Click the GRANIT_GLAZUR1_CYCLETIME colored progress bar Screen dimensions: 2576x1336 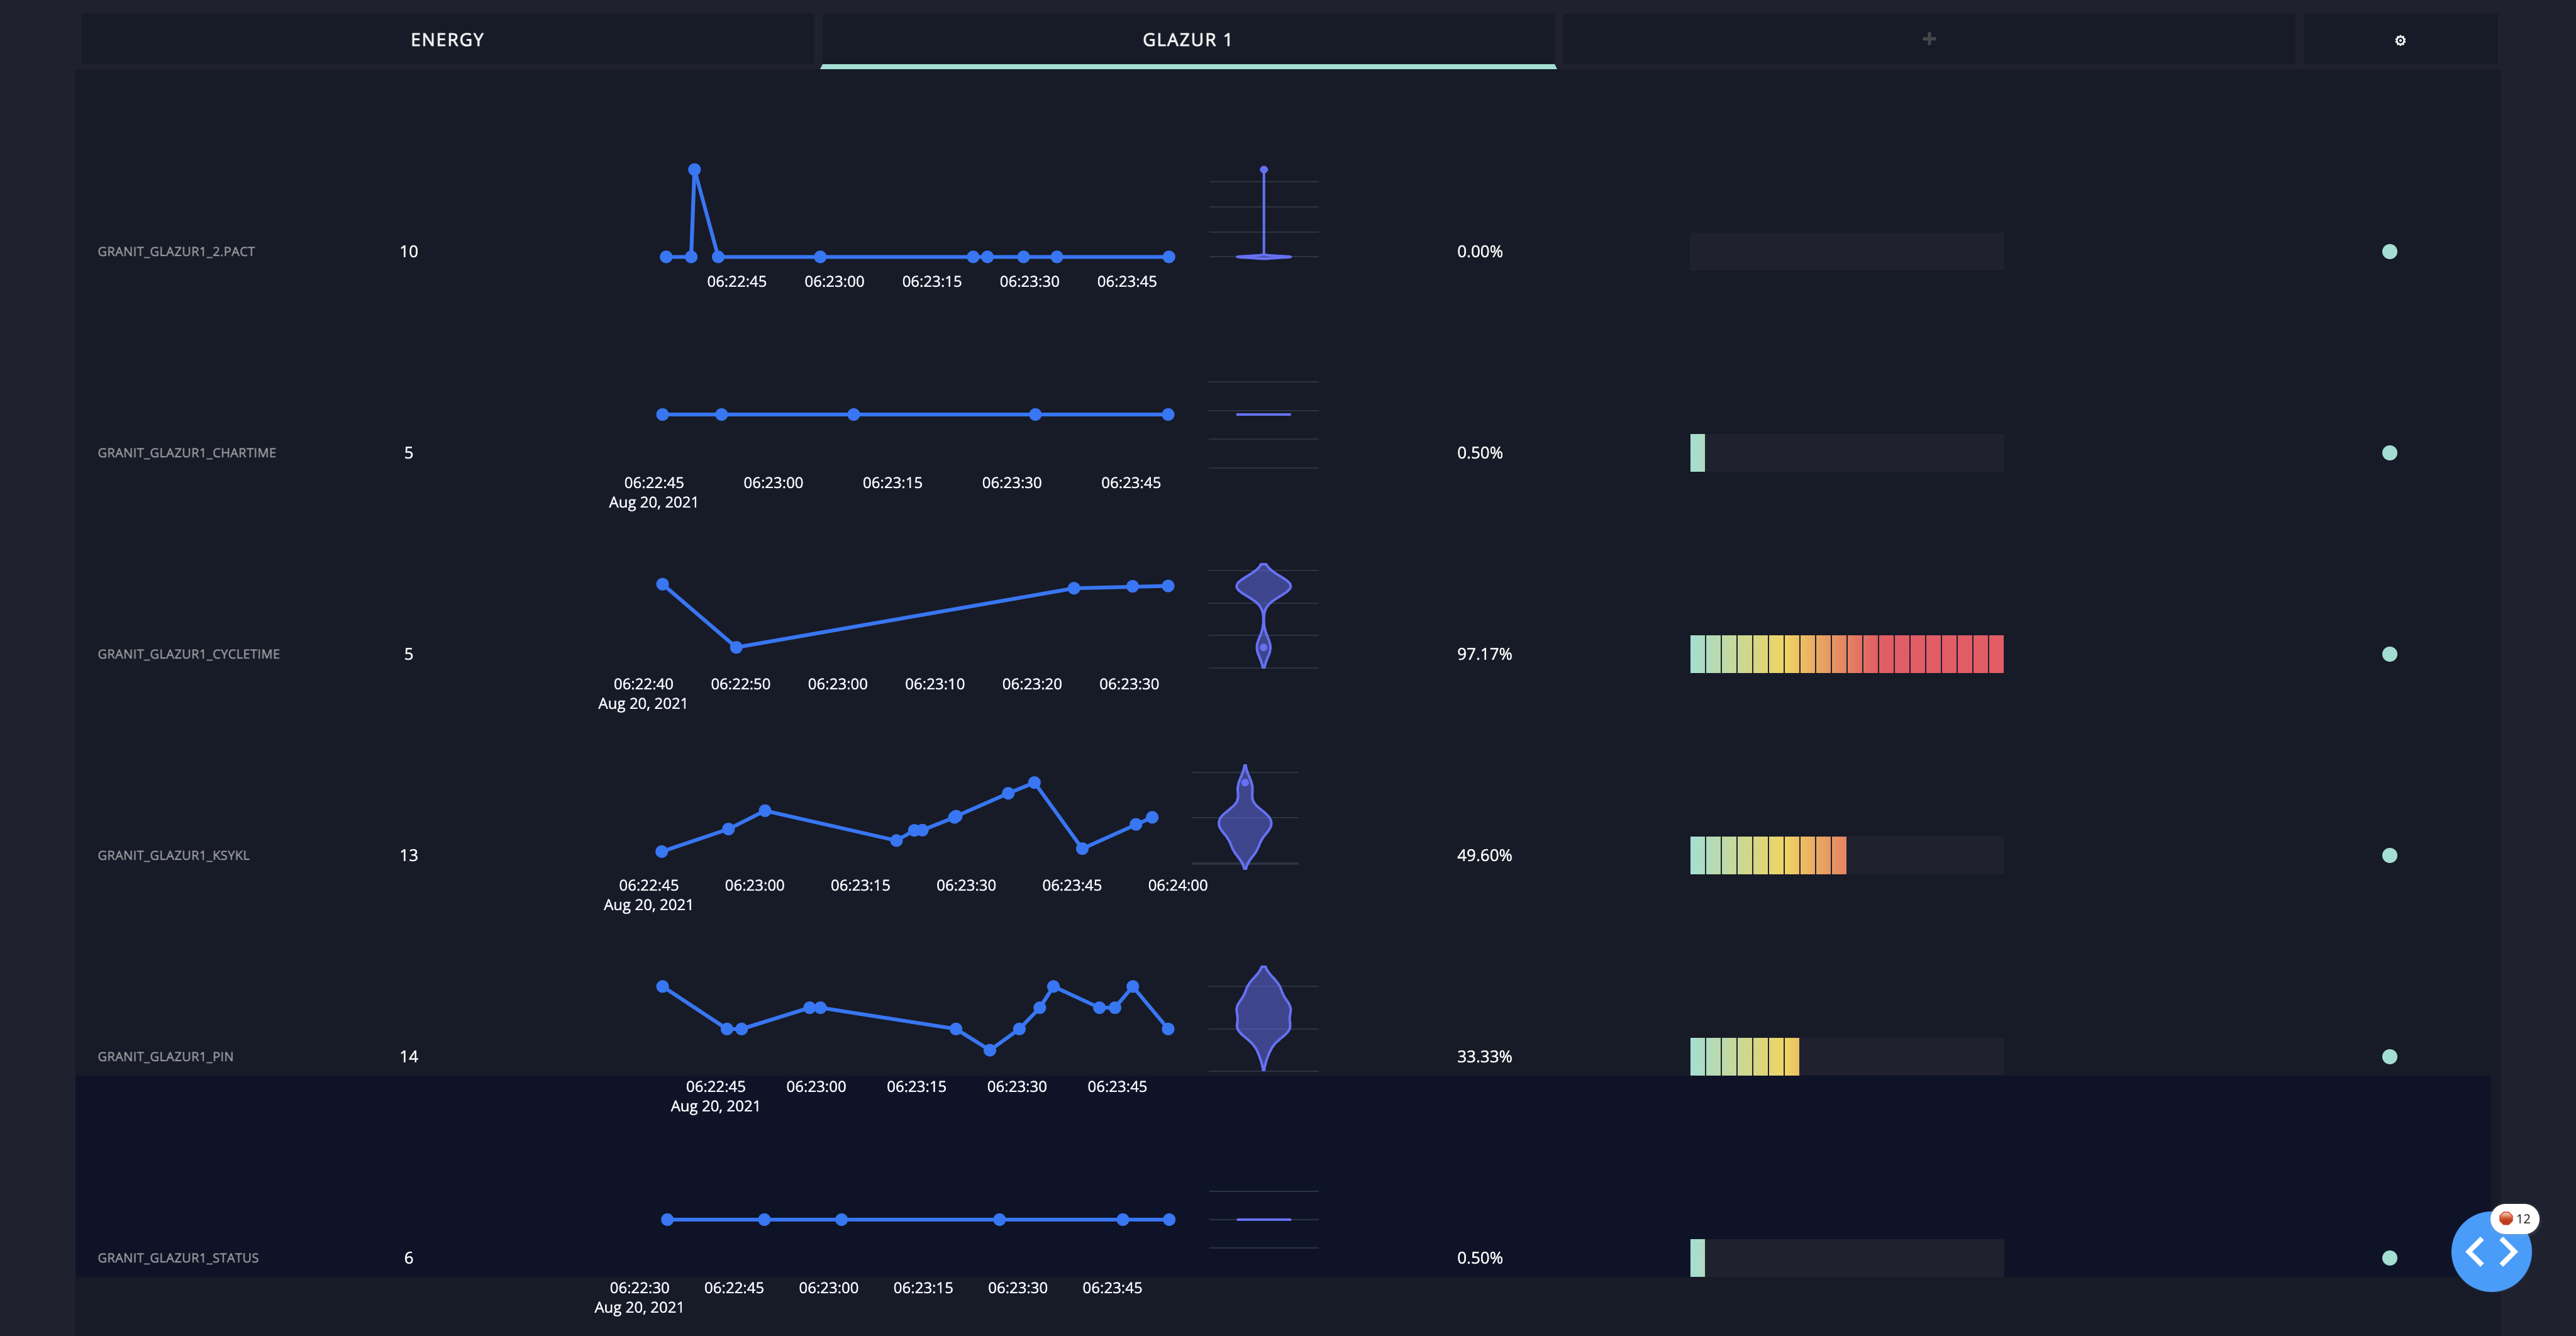tap(1846, 654)
